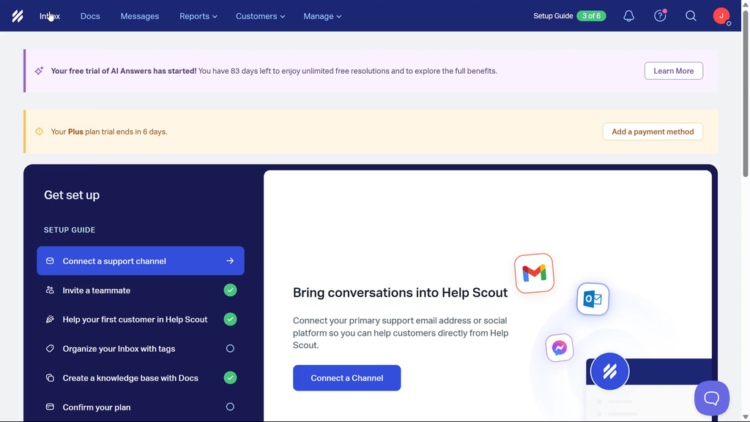The height and width of the screenshot is (422, 750).
Task: Expand the Customers dropdown menu
Action: point(260,16)
